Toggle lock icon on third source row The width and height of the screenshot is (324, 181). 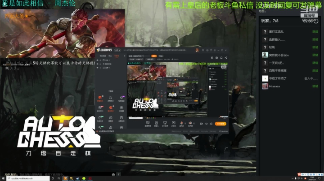(100, 68)
